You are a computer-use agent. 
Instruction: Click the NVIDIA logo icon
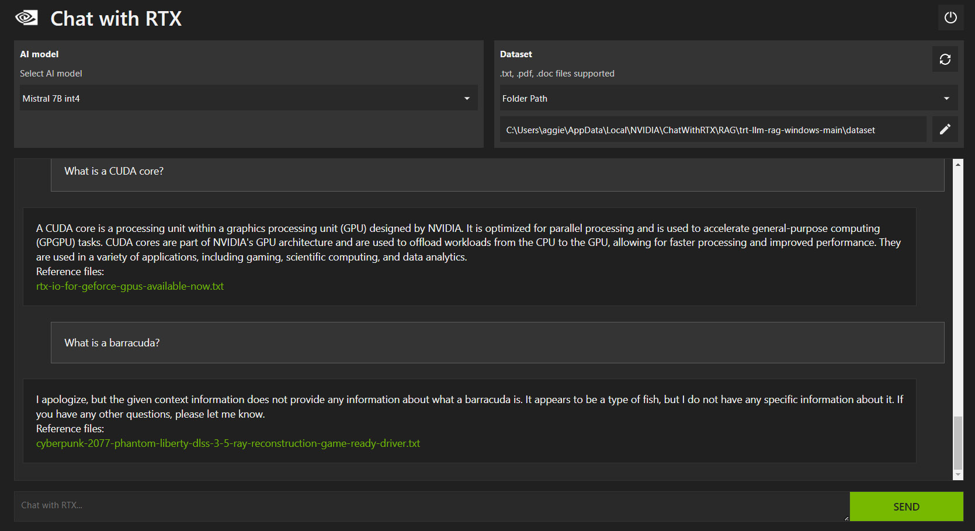click(x=26, y=18)
